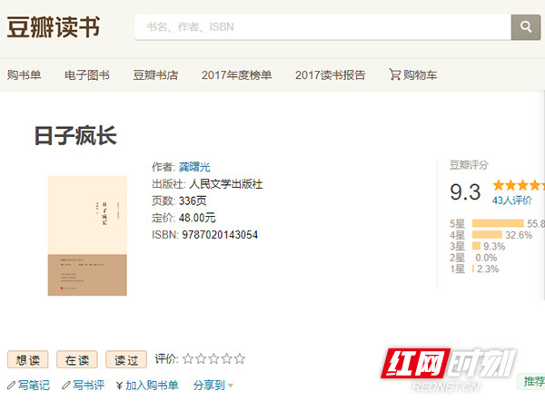Click the publisher text 人民文学出版社
545x411 pixels.
point(225,184)
